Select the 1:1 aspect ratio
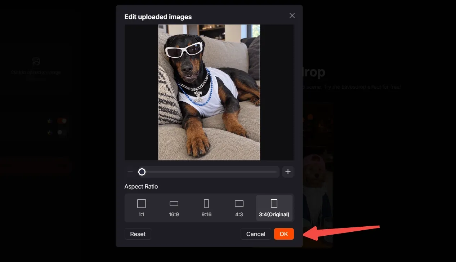This screenshot has height=262, width=456. click(x=142, y=208)
